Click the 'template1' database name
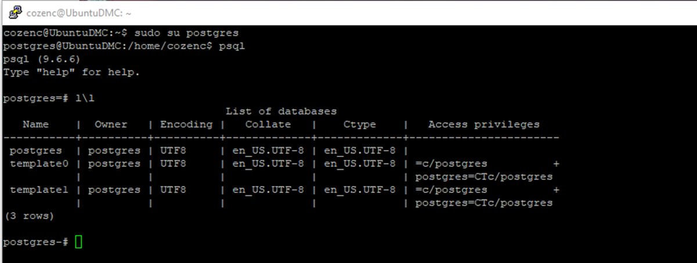This screenshot has height=263, width=697. (x=39, y=190)
